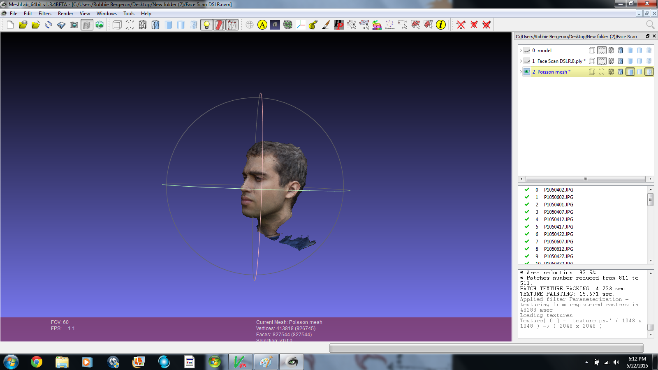
Task: Expand the '0 model' layer tree row
Action: click(x=521, y=51)
